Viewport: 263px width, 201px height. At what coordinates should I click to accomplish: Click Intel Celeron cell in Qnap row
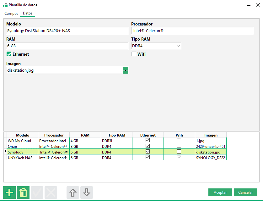click(x=54, y=146)
